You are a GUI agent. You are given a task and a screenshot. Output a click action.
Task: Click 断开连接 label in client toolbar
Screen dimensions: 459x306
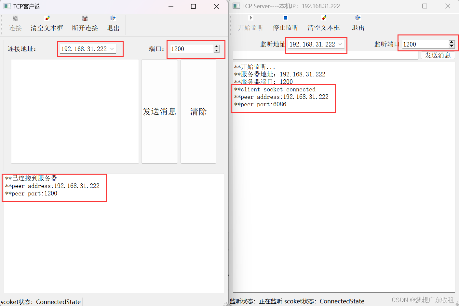[85, 28]
